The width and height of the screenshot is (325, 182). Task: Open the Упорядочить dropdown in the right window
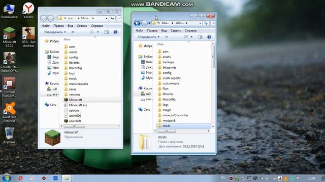pos(149,37)
